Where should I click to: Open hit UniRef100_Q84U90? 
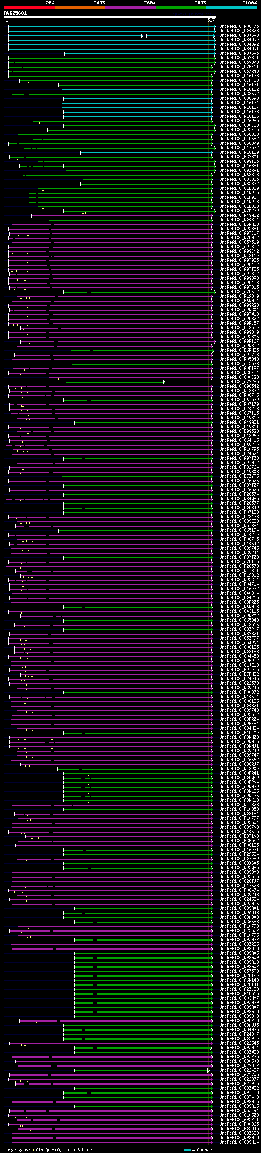[x=239, y=40]
